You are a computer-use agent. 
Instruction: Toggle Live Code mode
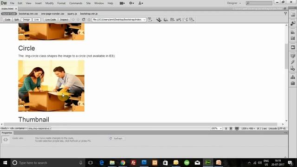[x=51, y=19]
